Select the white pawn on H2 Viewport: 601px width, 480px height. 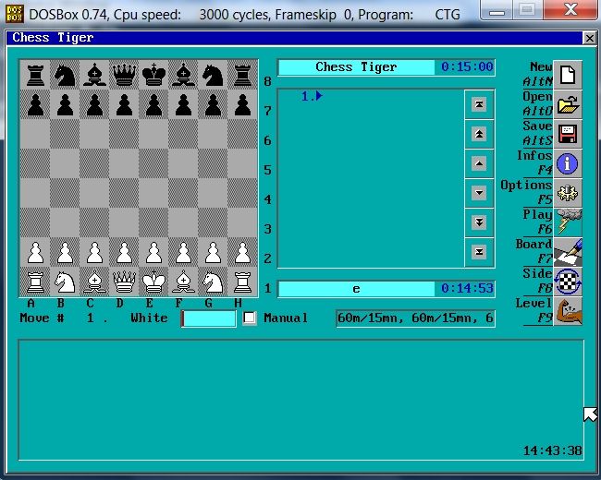point(242,253)
